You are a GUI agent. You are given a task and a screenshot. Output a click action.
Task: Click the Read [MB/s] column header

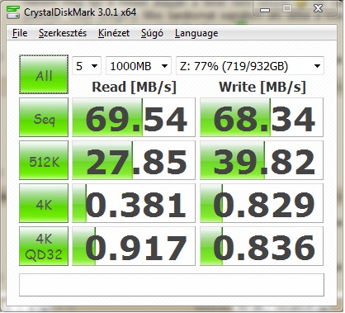[134, 87]
